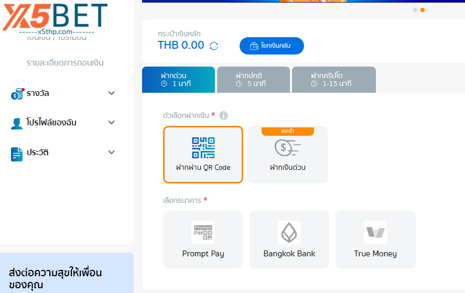
Task: Select ฝากเงินด่วน deposit option
Action: 287,155
